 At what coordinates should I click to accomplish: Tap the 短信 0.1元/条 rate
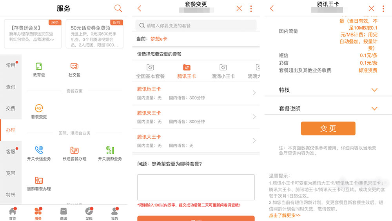point(368,55)
